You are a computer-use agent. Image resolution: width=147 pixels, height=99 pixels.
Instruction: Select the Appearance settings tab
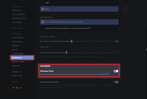click(x=22, y=58)
